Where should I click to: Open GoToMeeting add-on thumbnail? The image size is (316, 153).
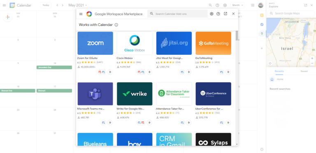coord(214,43)
